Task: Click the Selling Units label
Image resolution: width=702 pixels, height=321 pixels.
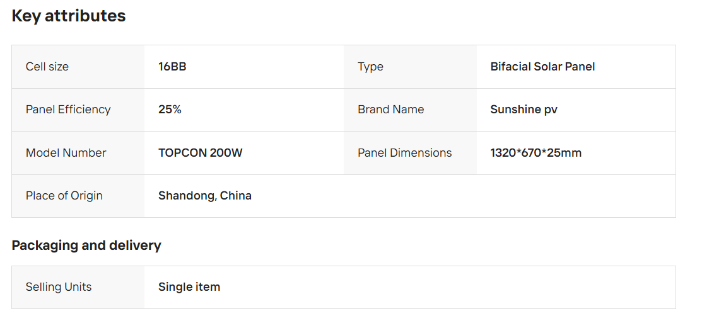Action: coord(59,287)
